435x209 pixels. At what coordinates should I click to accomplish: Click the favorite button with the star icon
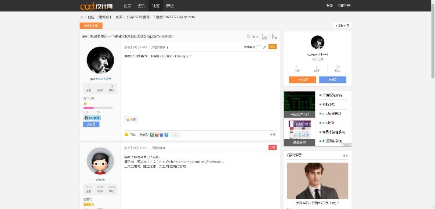131,120
